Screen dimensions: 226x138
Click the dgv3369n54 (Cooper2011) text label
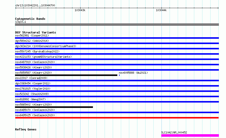33,83
